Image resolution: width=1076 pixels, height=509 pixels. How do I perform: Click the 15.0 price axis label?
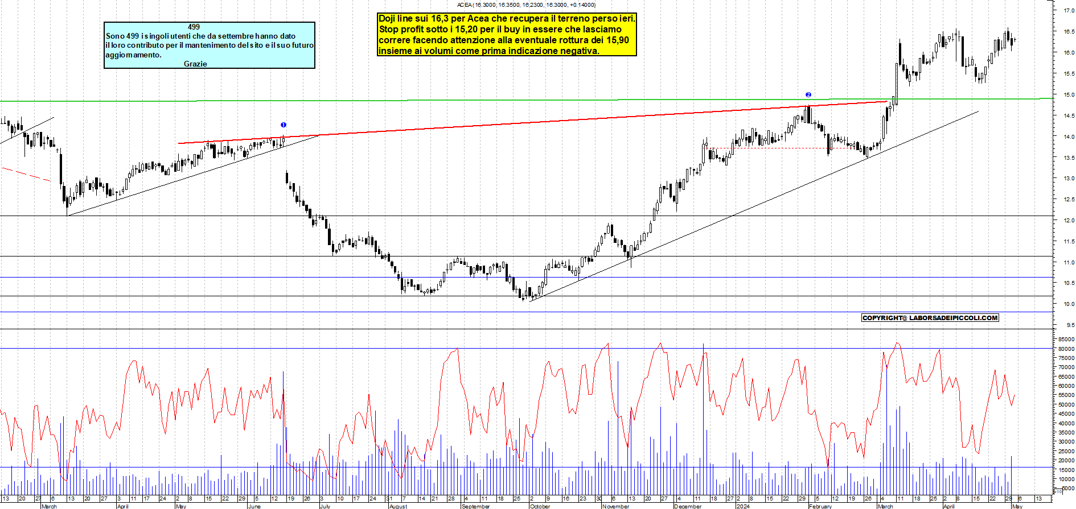[x=1069, y=94]
